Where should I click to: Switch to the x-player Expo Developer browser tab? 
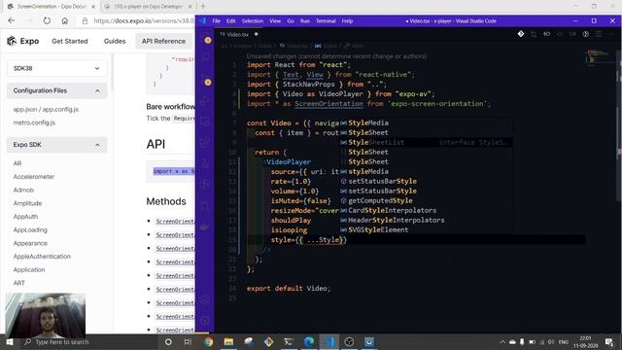pos(148,7)
